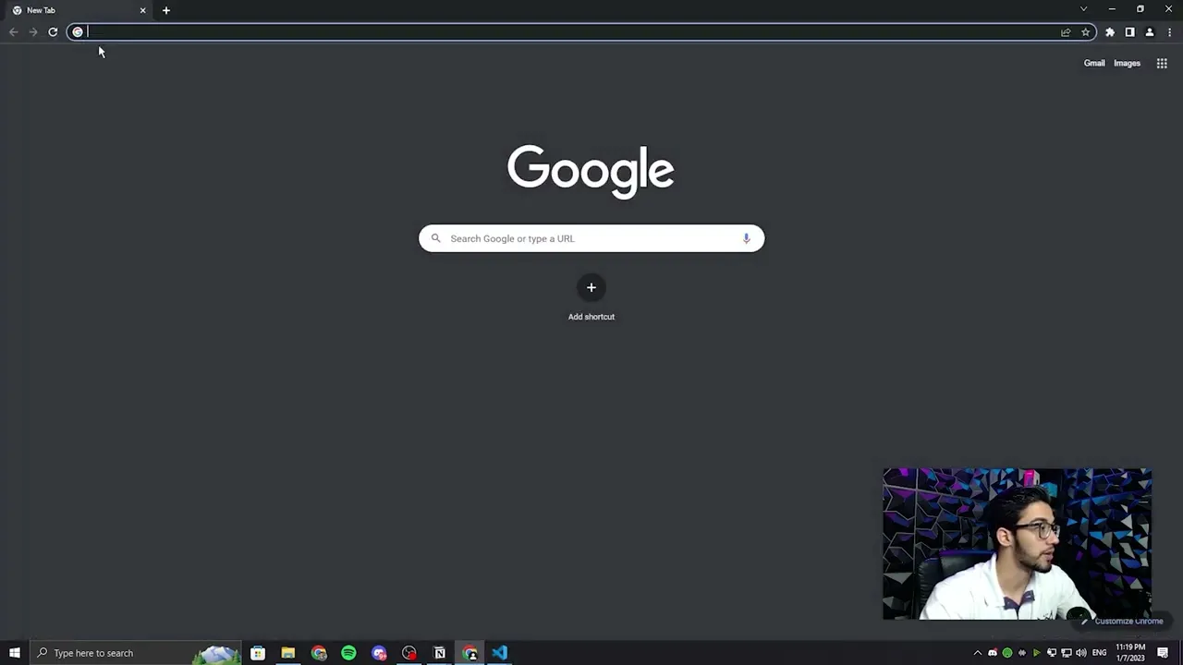Viewport: 1183px width, 665px height.
Task: Click the ENG language indicator
Action: (1099, 653)
